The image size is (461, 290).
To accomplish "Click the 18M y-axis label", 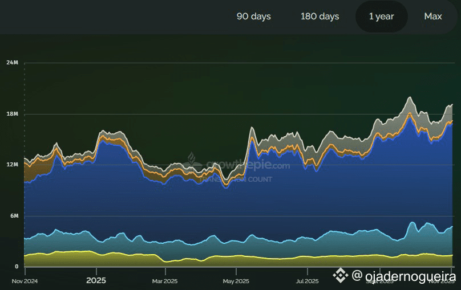I will tap(13, 114).
